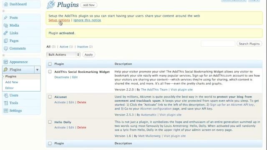Click the Search Plugins button
The width and height of the screenshot is (267, 150).
coord(249,44)
